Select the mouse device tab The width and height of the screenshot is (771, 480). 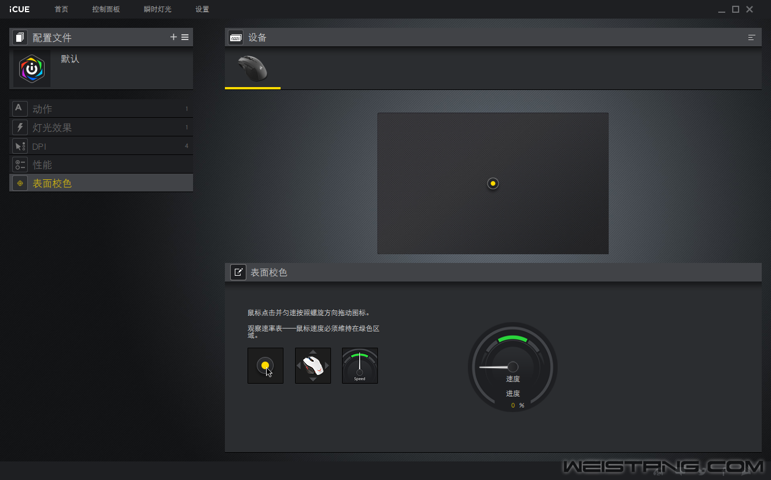click(x=253, y=69)
